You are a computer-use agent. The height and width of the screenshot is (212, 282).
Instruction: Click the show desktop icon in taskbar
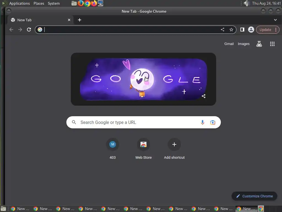click(3, 209)
